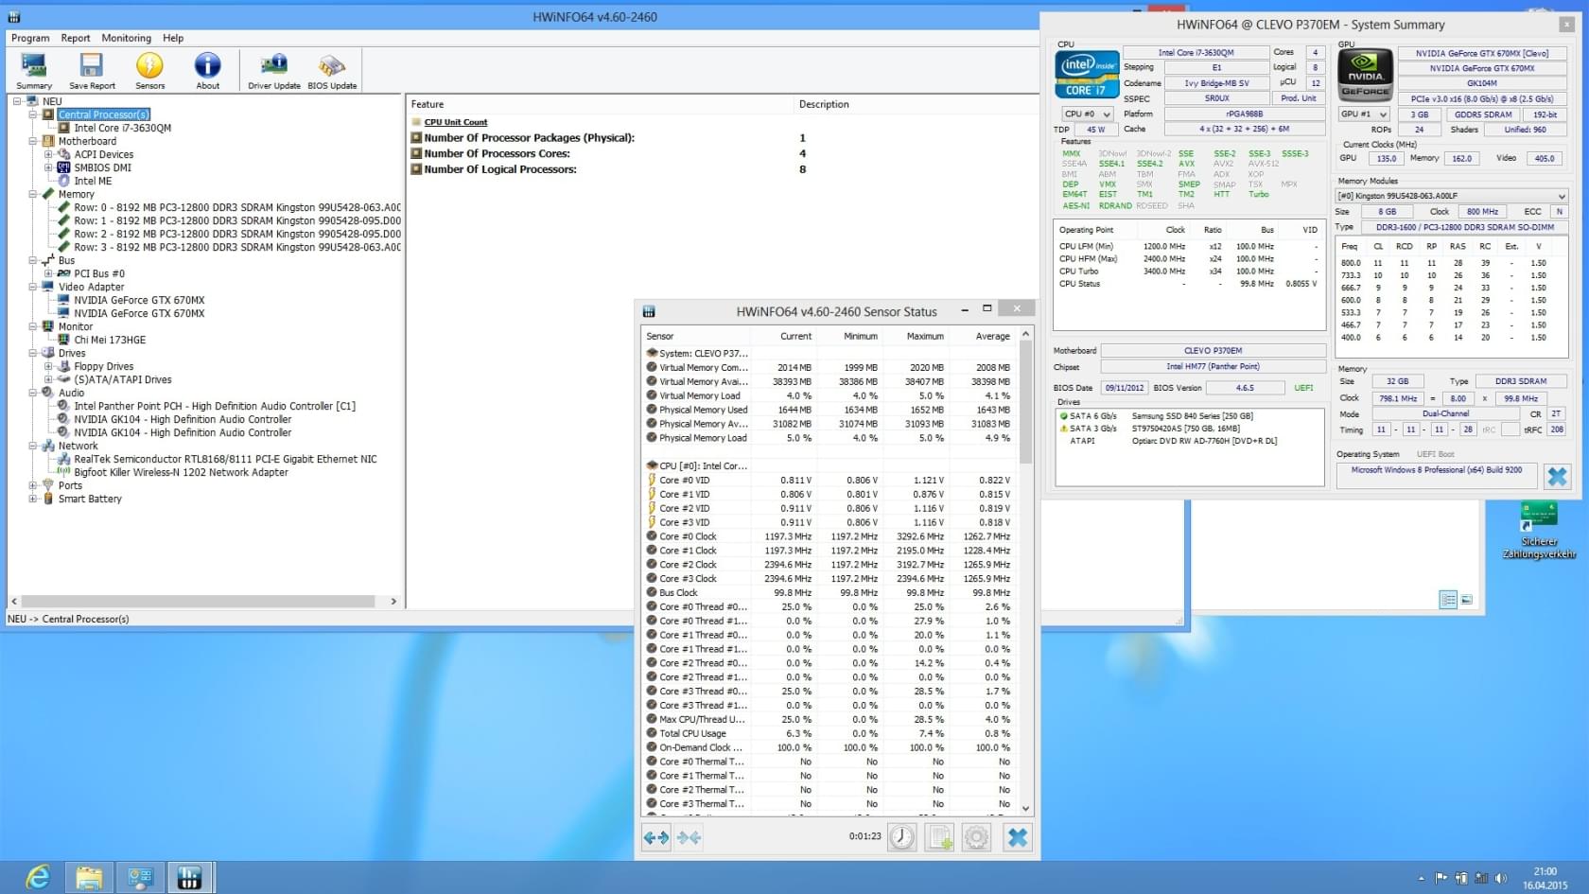Expand the Floppy Drives node
The width and height of the screenshot is (1589, 894).
tap(48, 366)
